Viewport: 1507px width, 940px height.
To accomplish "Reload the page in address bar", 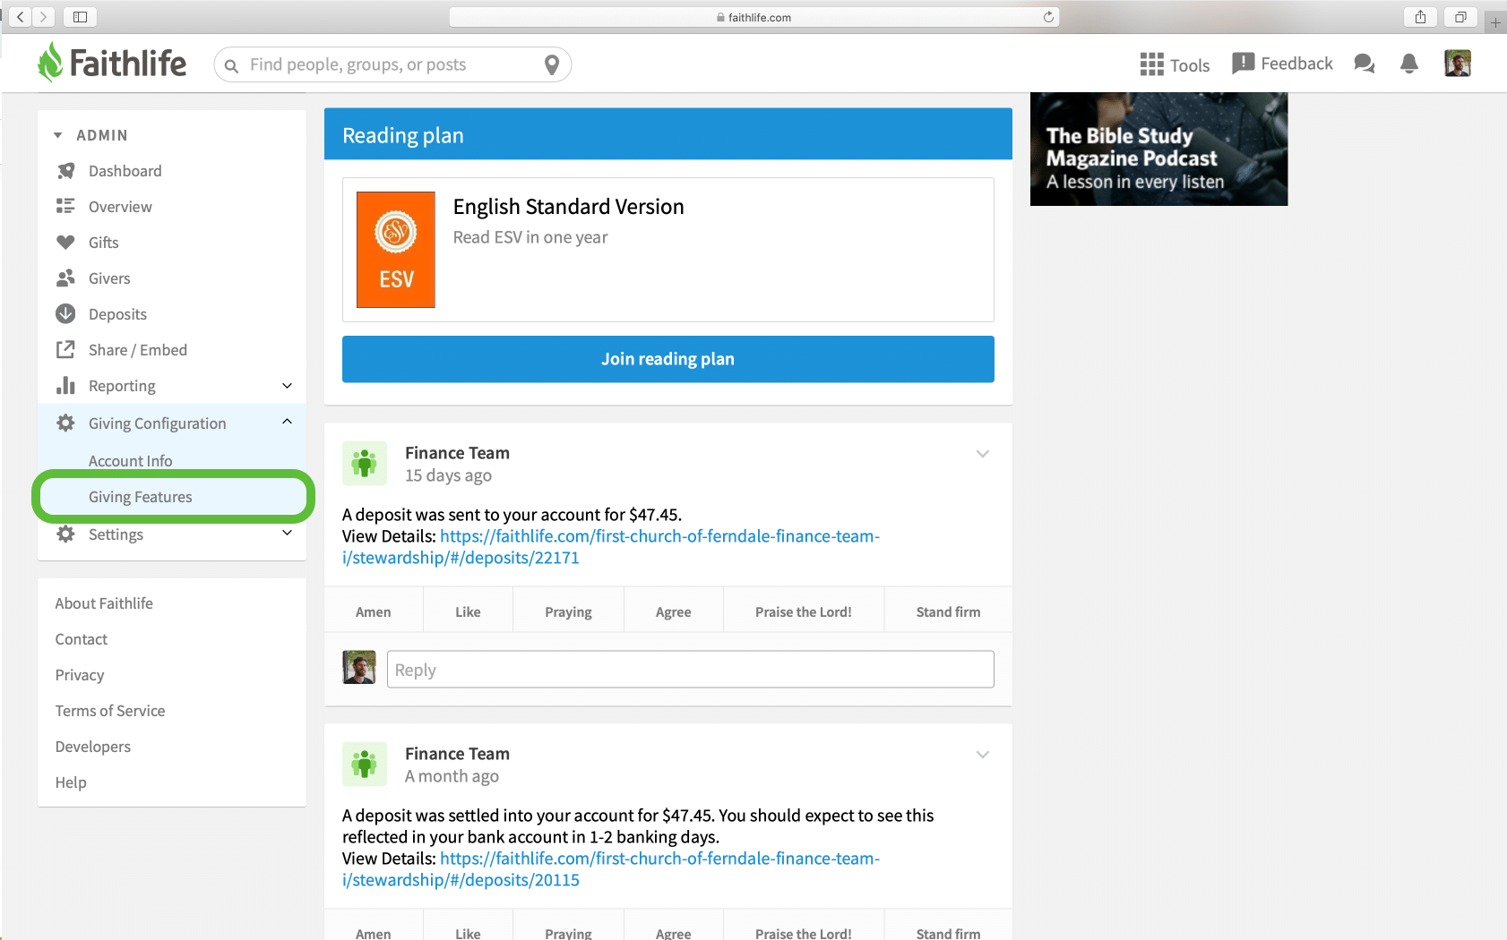I will [1048, 17].
